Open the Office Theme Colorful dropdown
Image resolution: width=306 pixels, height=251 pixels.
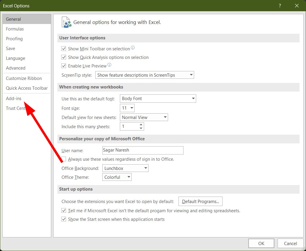coord(117,177)
